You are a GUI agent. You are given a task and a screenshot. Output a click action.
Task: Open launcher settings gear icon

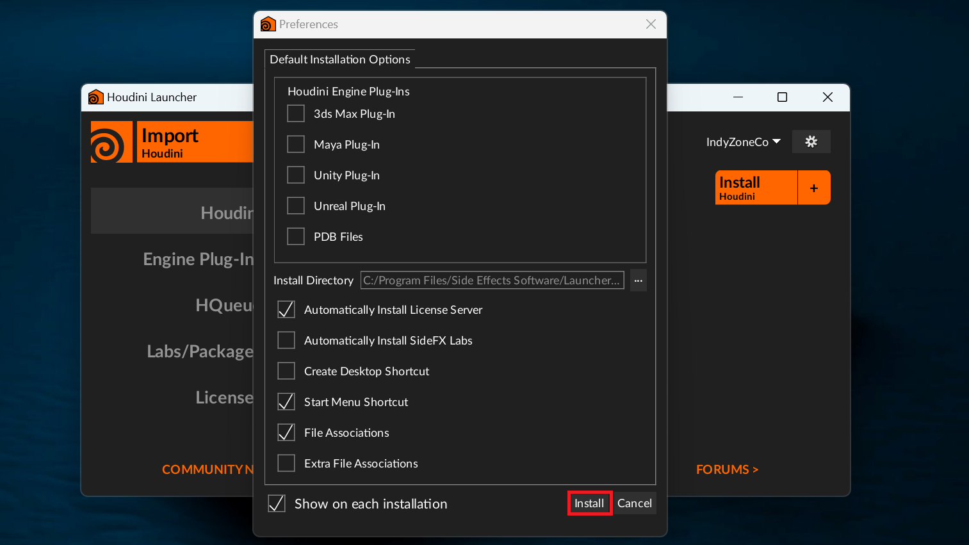(x=811, y=142)
